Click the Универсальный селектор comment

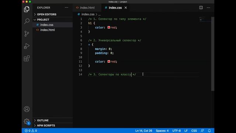(115, 40)
